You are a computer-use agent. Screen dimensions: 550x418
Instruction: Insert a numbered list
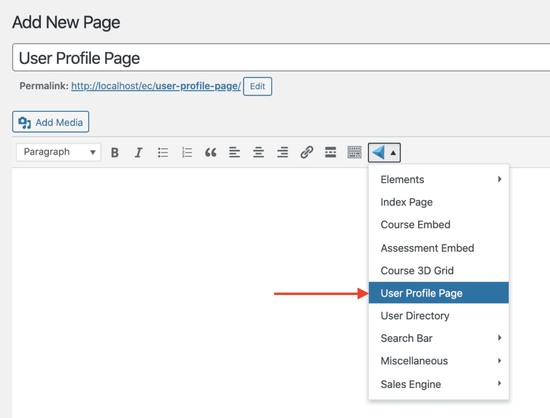(x=187, y=153)
